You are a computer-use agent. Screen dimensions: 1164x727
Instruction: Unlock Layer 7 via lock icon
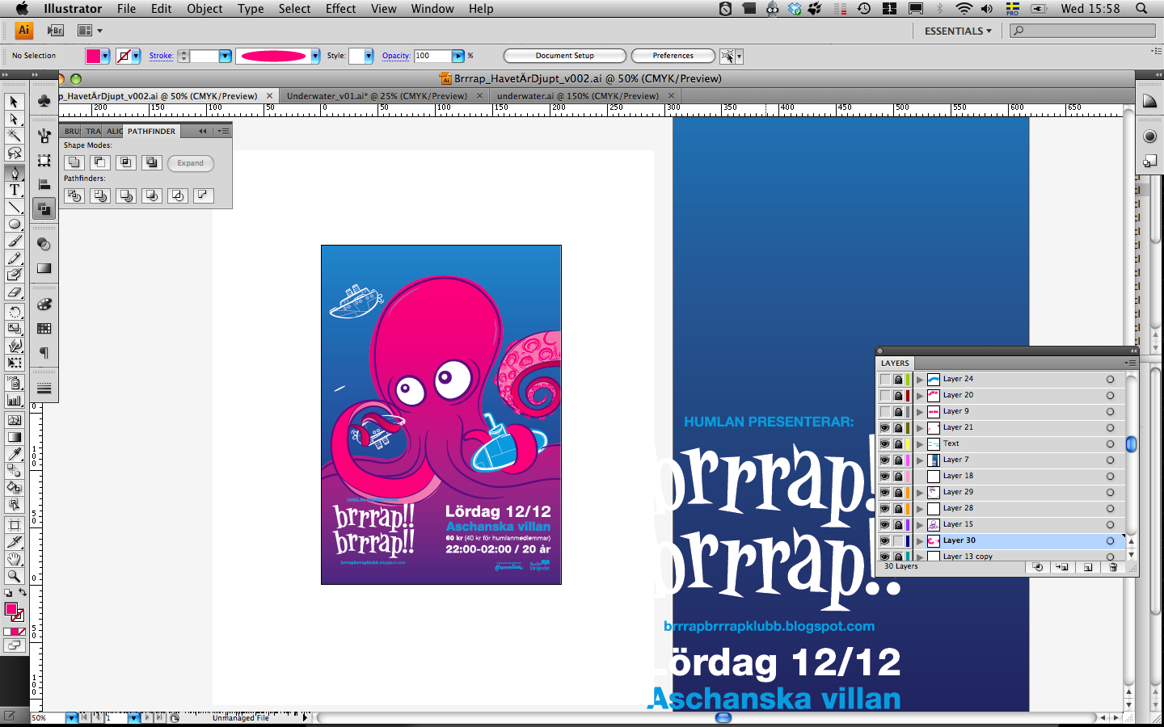tap(898, 460)
